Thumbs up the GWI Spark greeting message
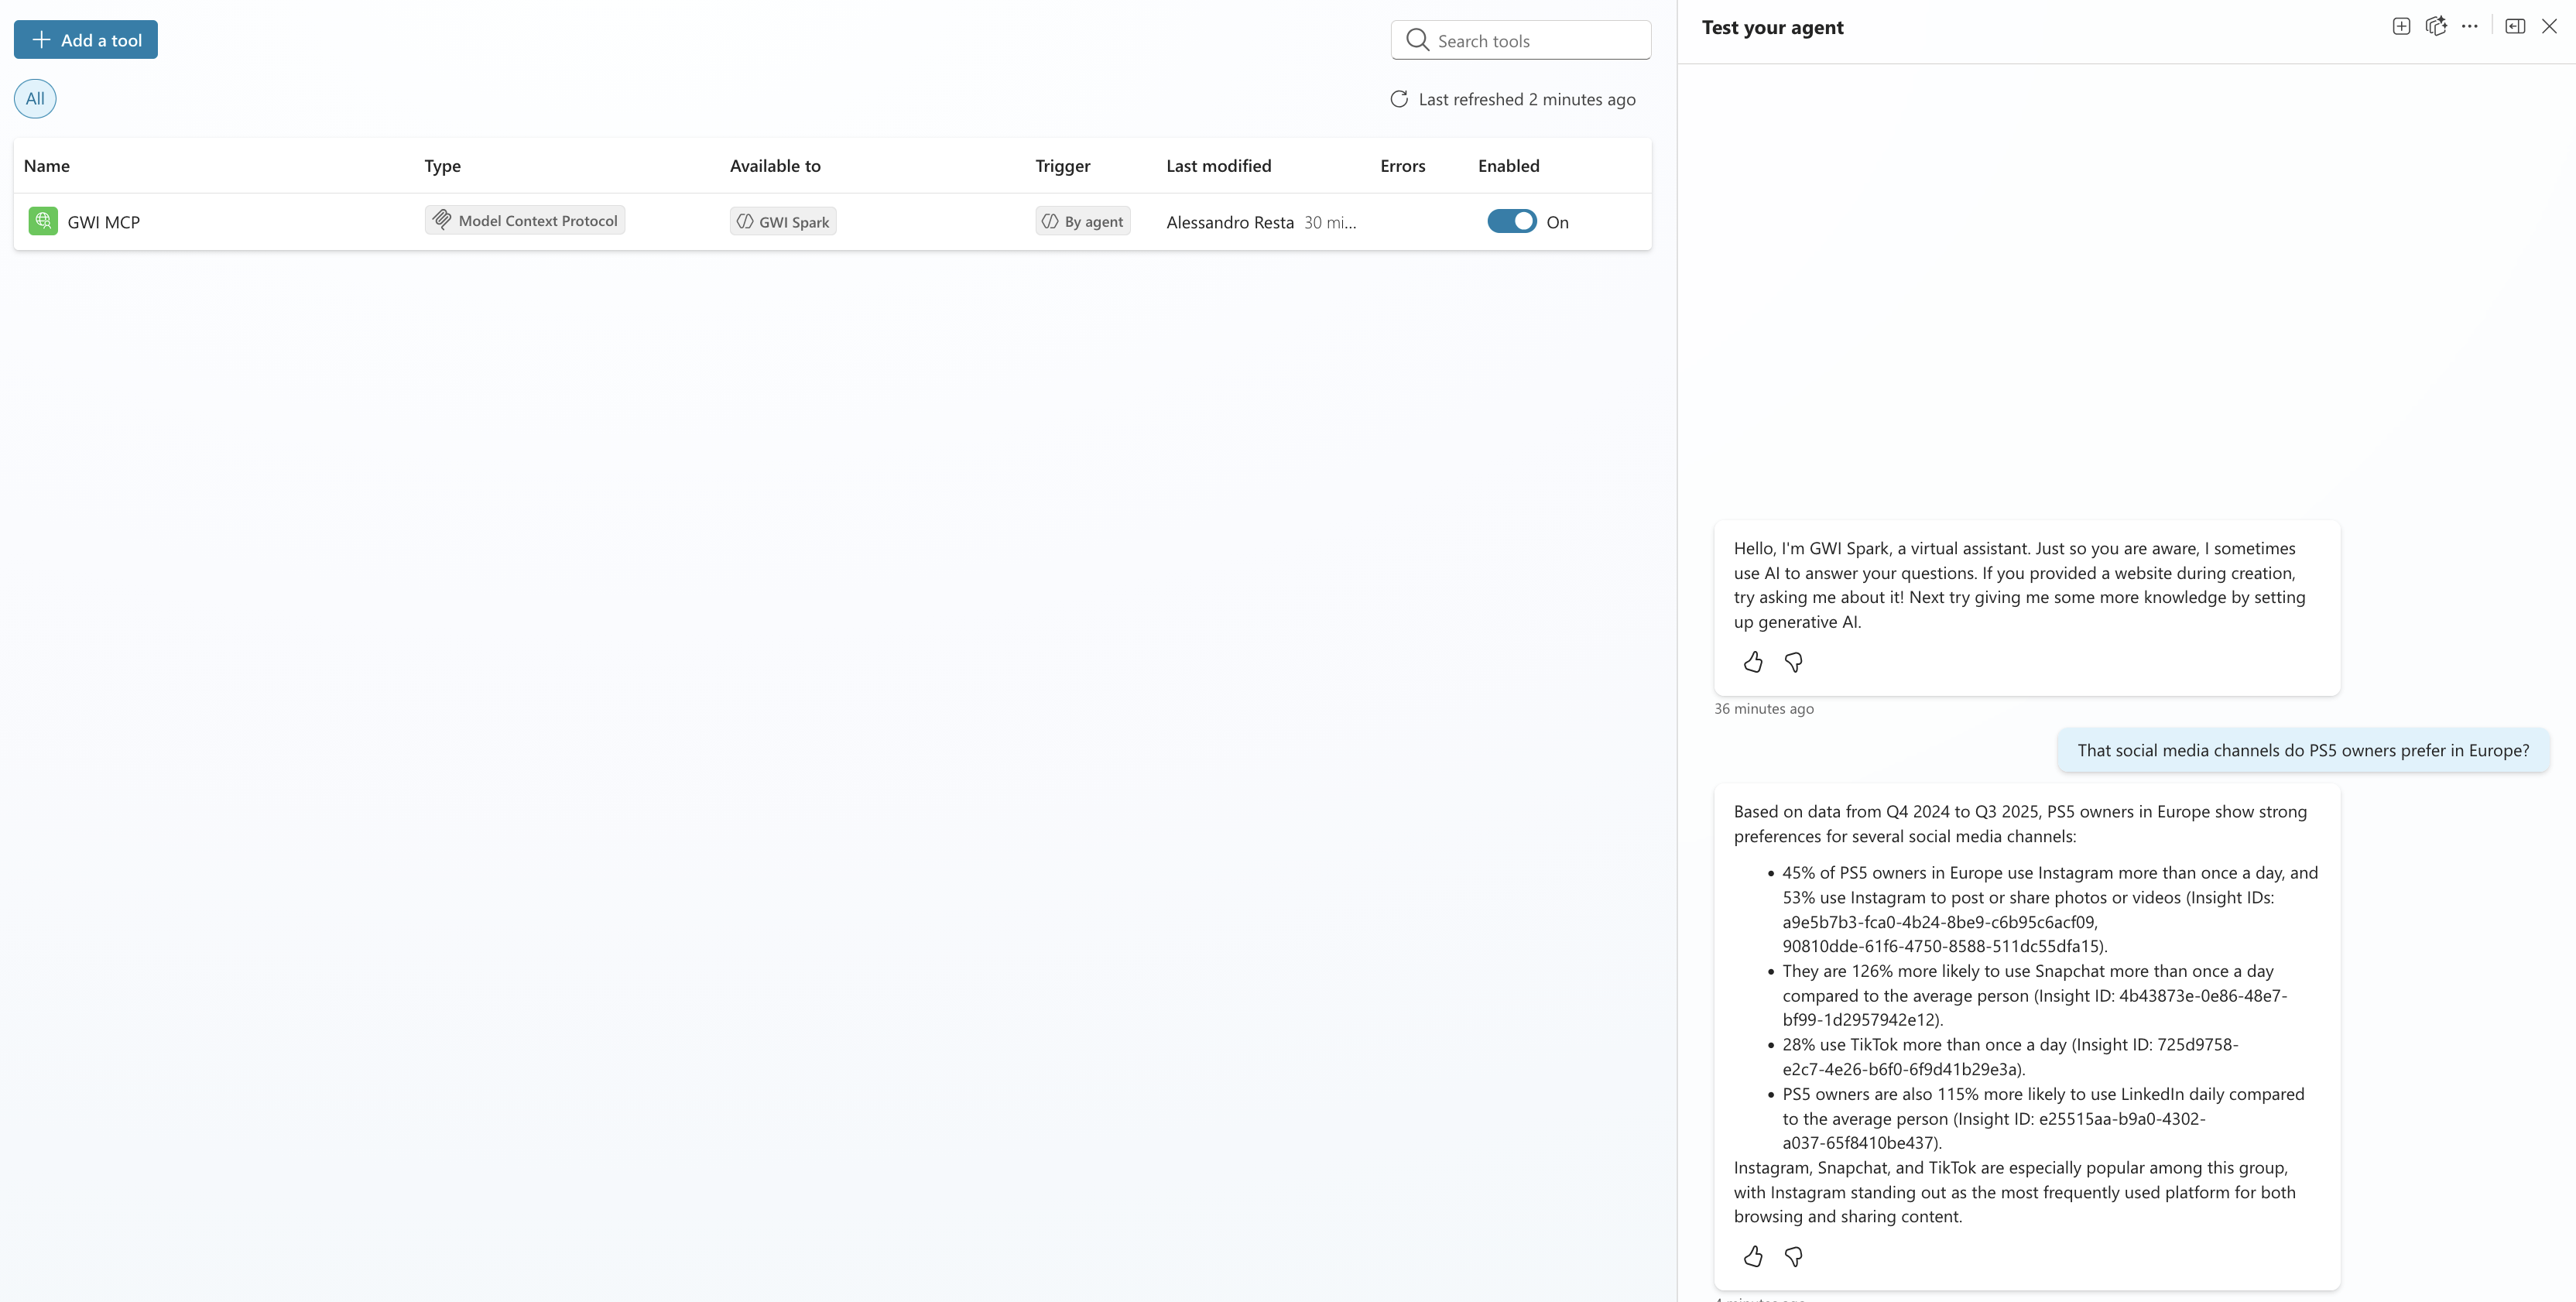Image resolution: width=2576 pixels, height=1302 pixels. 1753,662
